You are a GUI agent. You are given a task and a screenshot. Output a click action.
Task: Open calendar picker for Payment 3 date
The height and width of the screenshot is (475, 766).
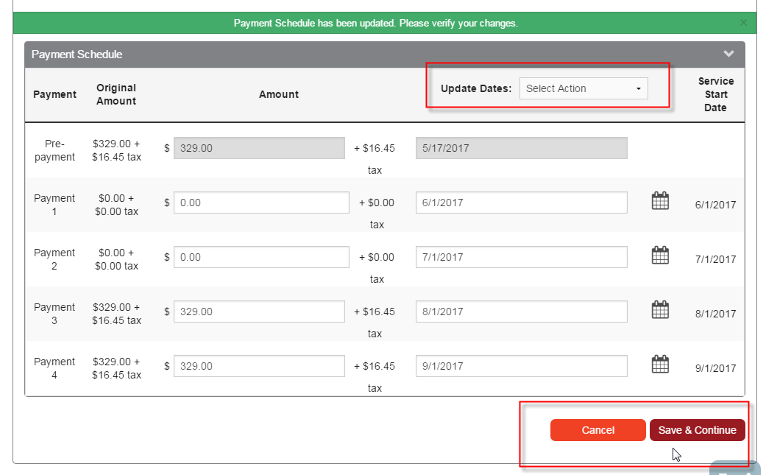point(660,310)
